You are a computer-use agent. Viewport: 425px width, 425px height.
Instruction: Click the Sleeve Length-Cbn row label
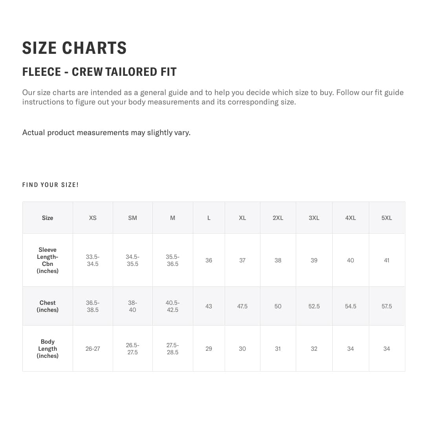point(48,260)
